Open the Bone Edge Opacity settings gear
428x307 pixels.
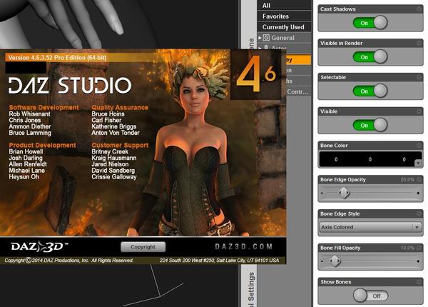(419, 180)
